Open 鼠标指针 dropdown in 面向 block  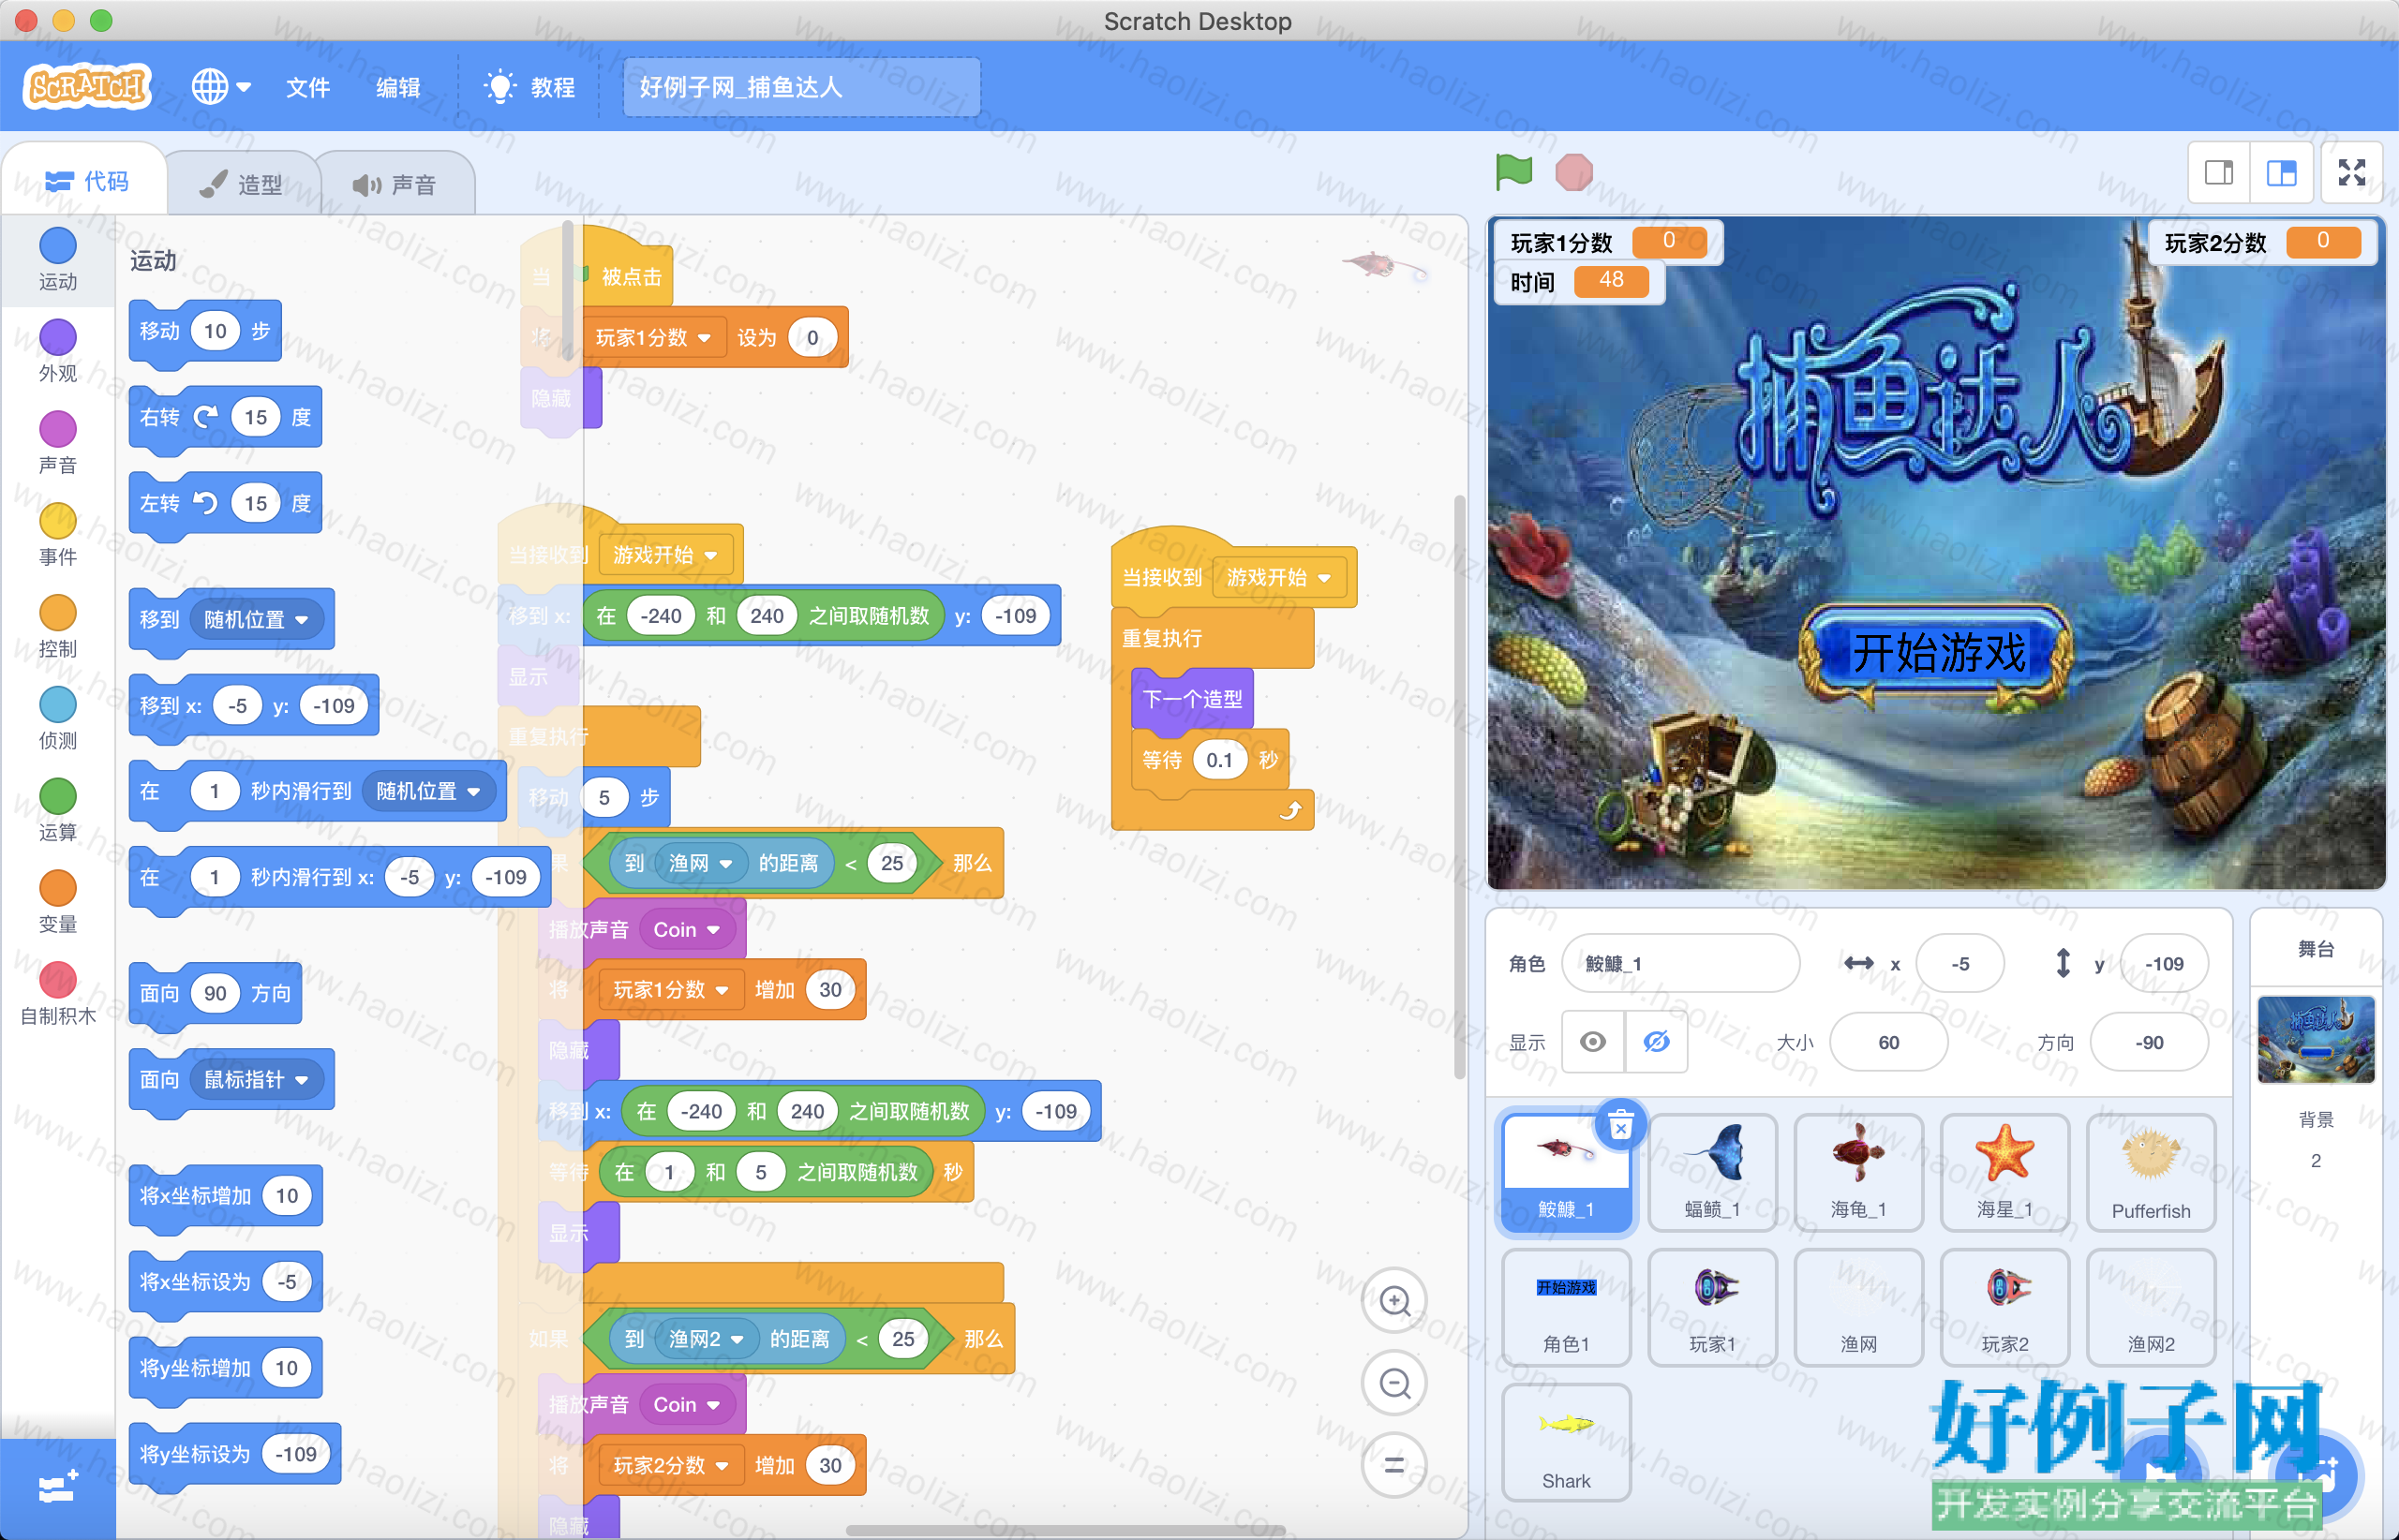pyautogui.click(x=256, y=1079)
